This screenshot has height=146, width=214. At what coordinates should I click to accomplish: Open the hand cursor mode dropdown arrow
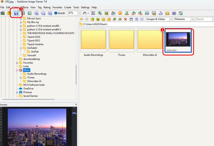tap(88, 13)
